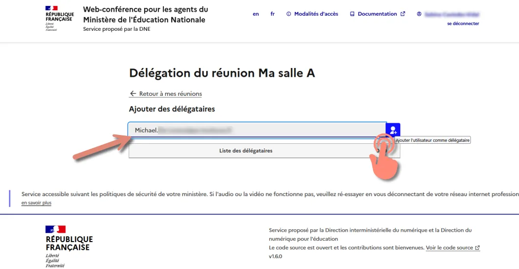Click the 'Liste des délégataires' header
The width and height of the screenshot is (519, 269).
[x=246, y=151]
